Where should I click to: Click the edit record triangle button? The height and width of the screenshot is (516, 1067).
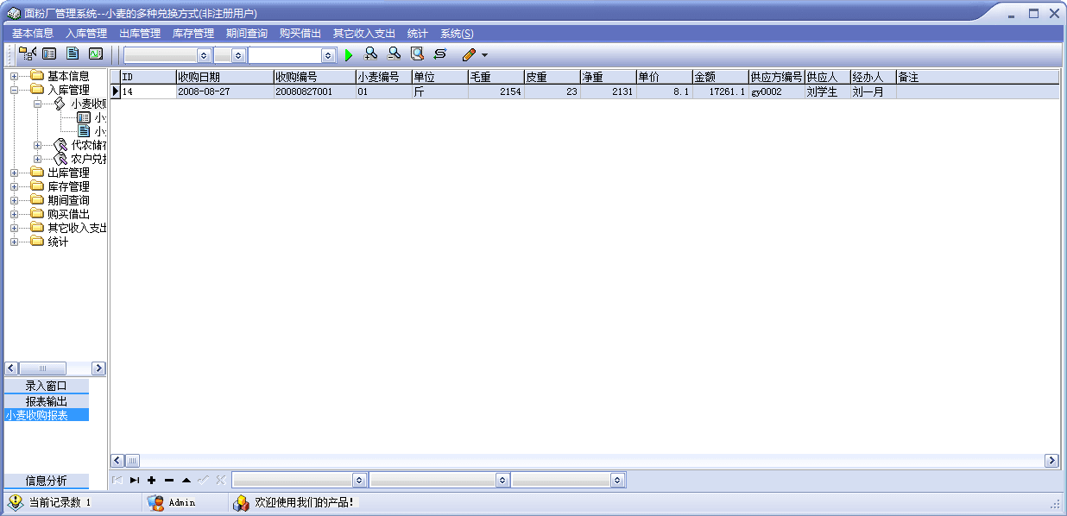[186, 480]
